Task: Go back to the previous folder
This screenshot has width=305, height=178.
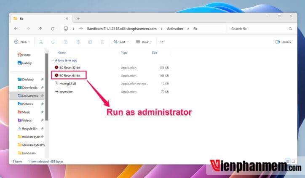Action: tap(16, 29)
